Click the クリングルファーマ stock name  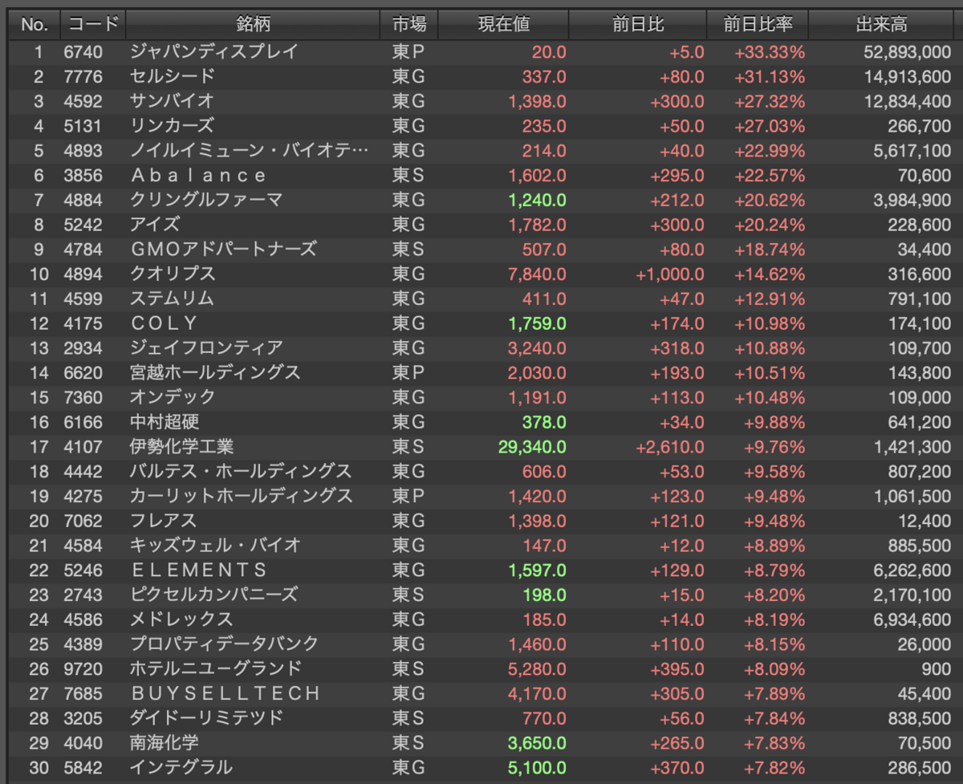206,200
